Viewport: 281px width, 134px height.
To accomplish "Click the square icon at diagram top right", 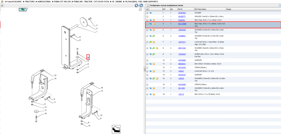I will (x=140, y=9).
